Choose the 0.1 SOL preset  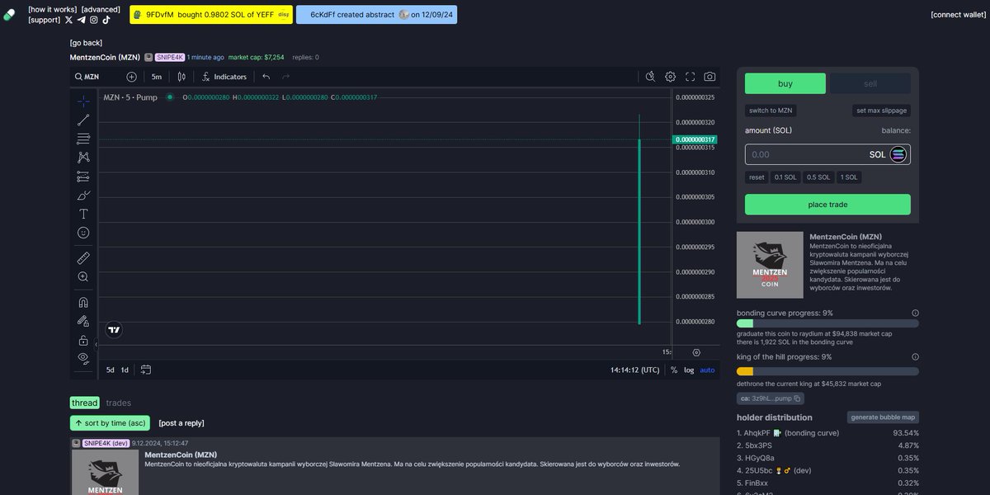click(786, 177)
